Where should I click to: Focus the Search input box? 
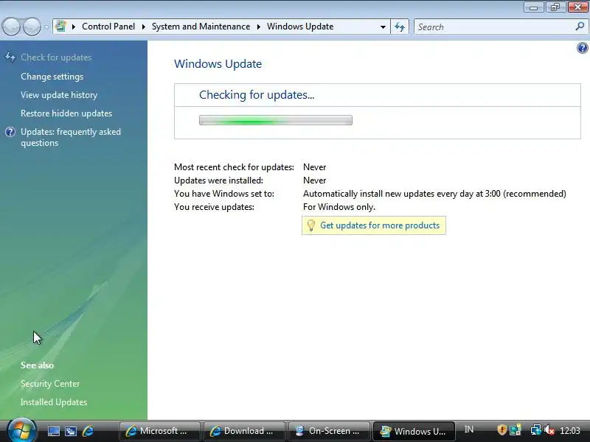click(495, 27)
